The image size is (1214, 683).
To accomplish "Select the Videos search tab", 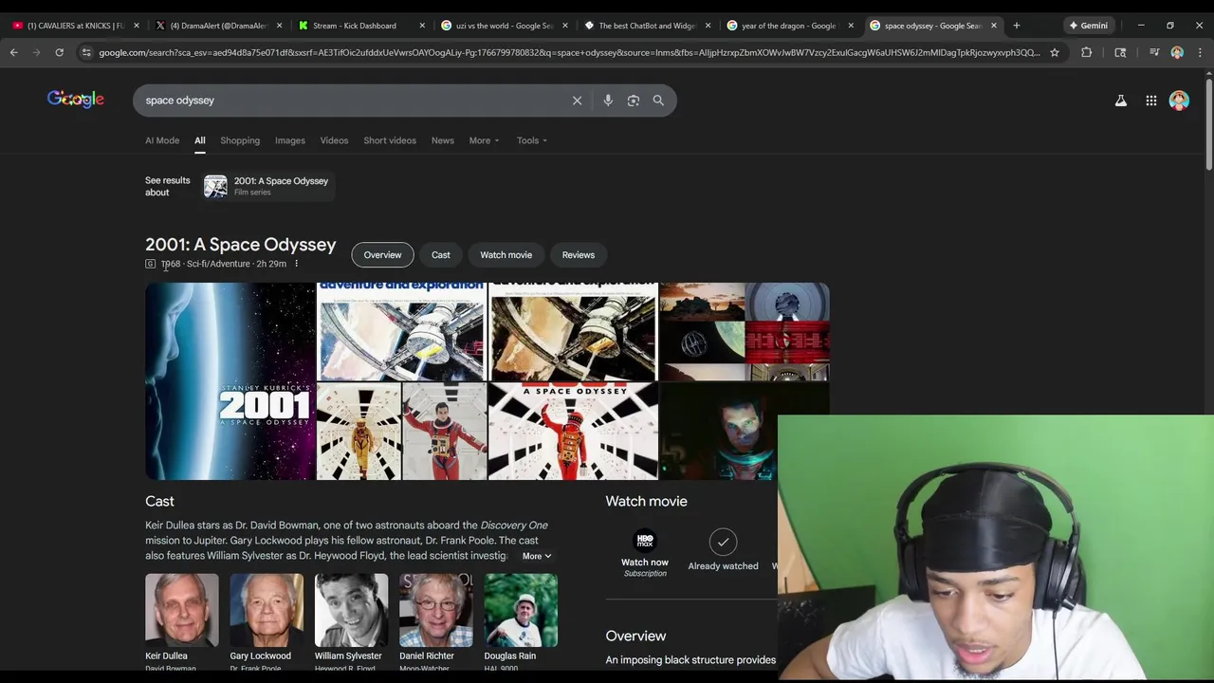I will point(334,140).
